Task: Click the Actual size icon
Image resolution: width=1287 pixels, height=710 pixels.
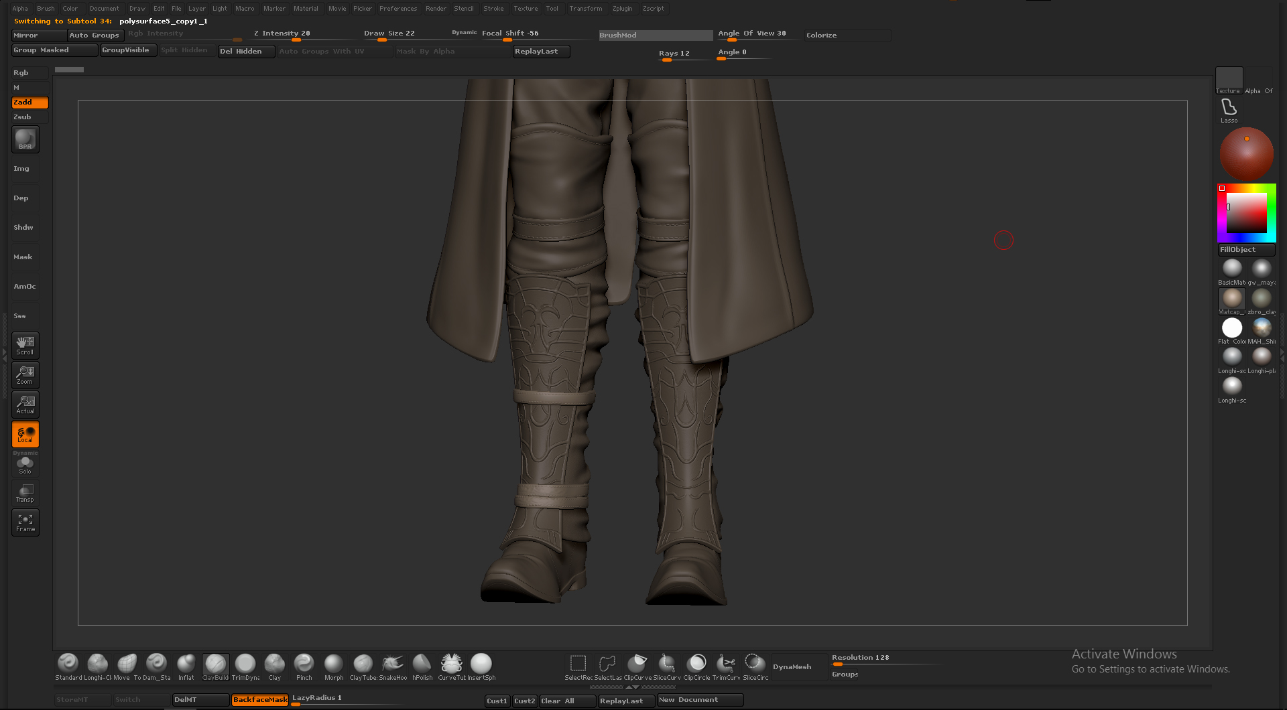Action: [x=25, y=405]
